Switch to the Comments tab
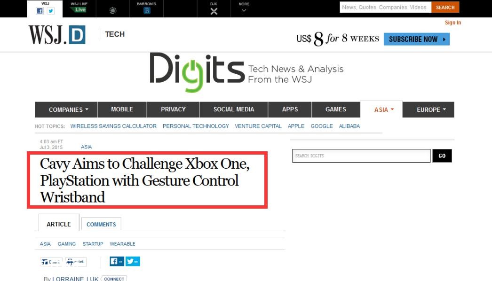The width and height of the screenshot is (492, 281). coord(101,224)
